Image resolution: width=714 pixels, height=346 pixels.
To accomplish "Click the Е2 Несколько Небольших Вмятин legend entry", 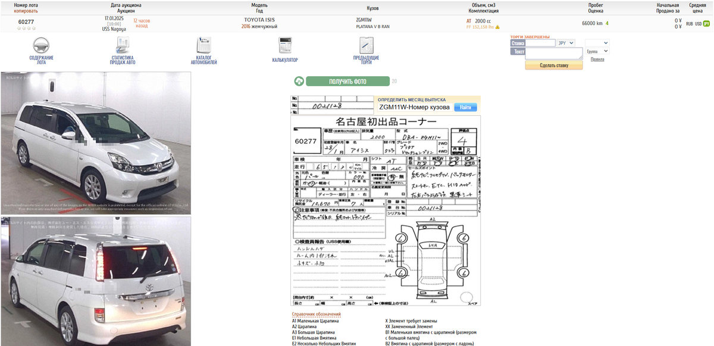I will (x=324, y=344).
